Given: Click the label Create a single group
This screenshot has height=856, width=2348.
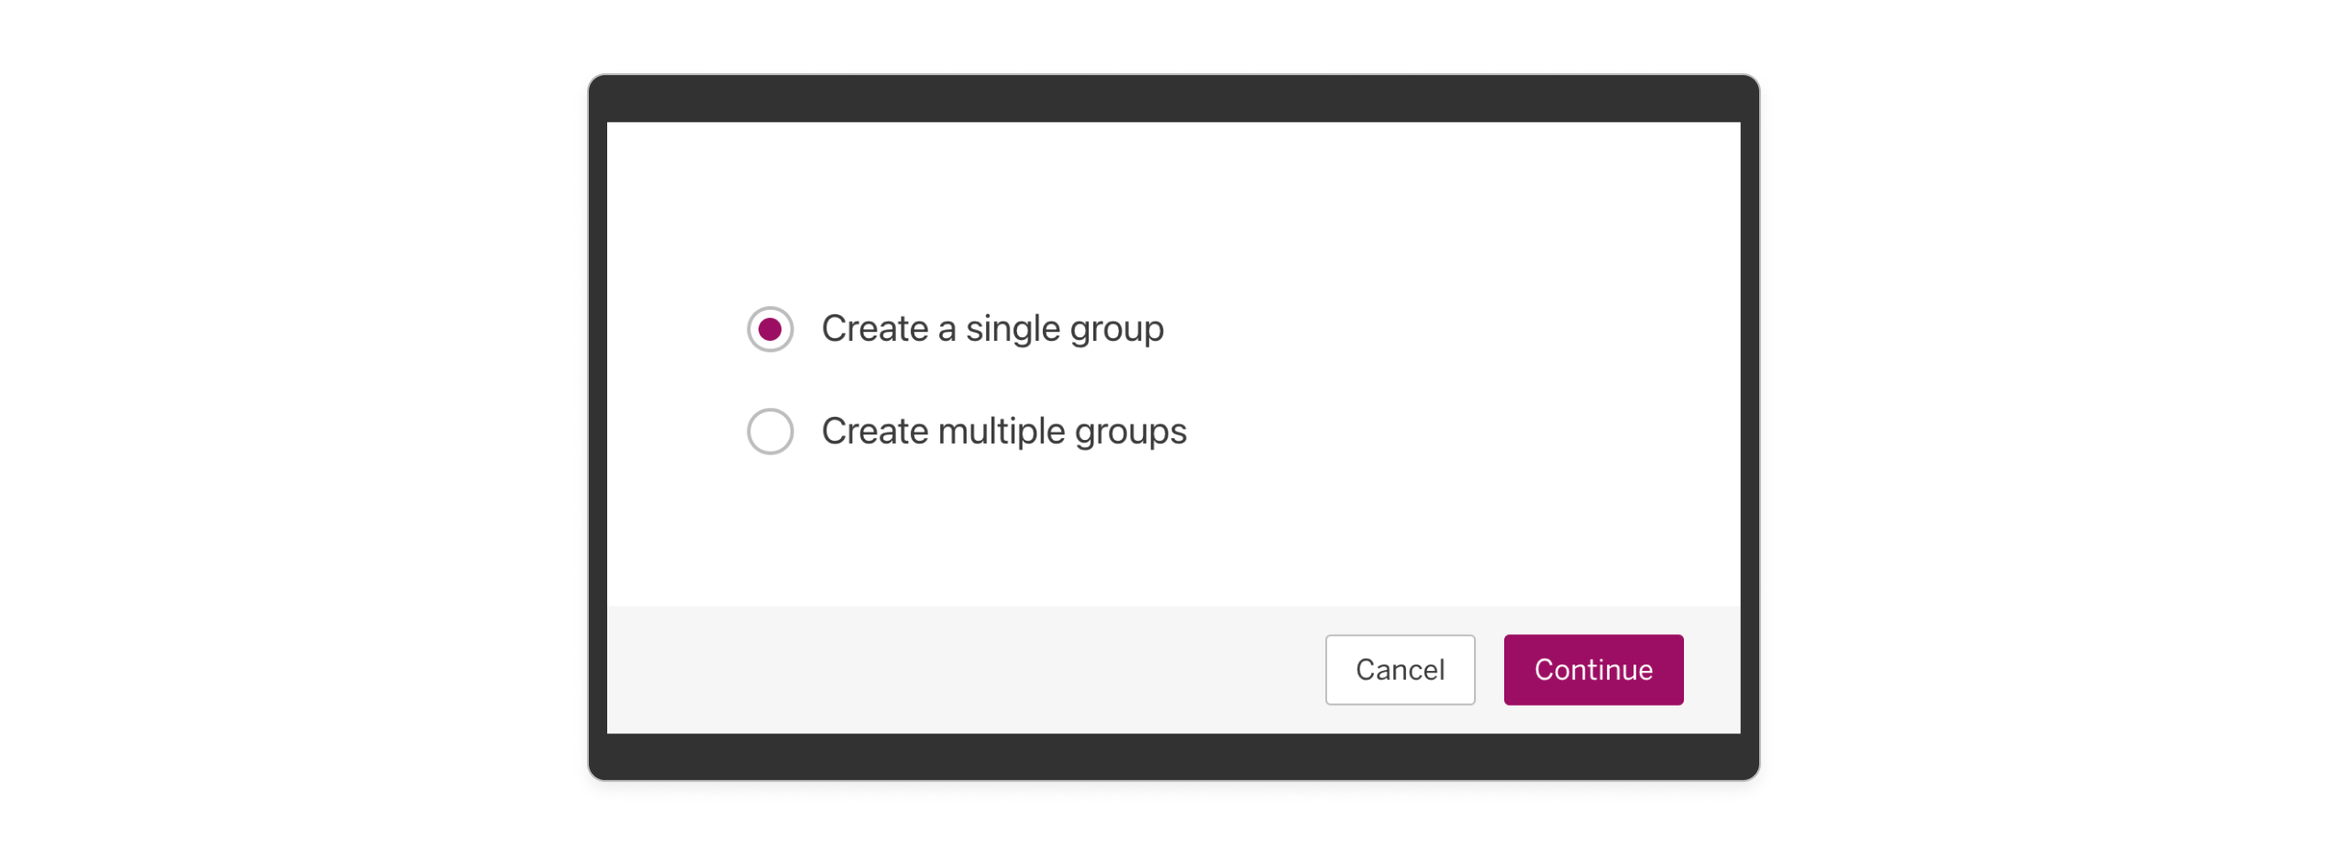Looking at the screenshot, I should click(992, 327).
